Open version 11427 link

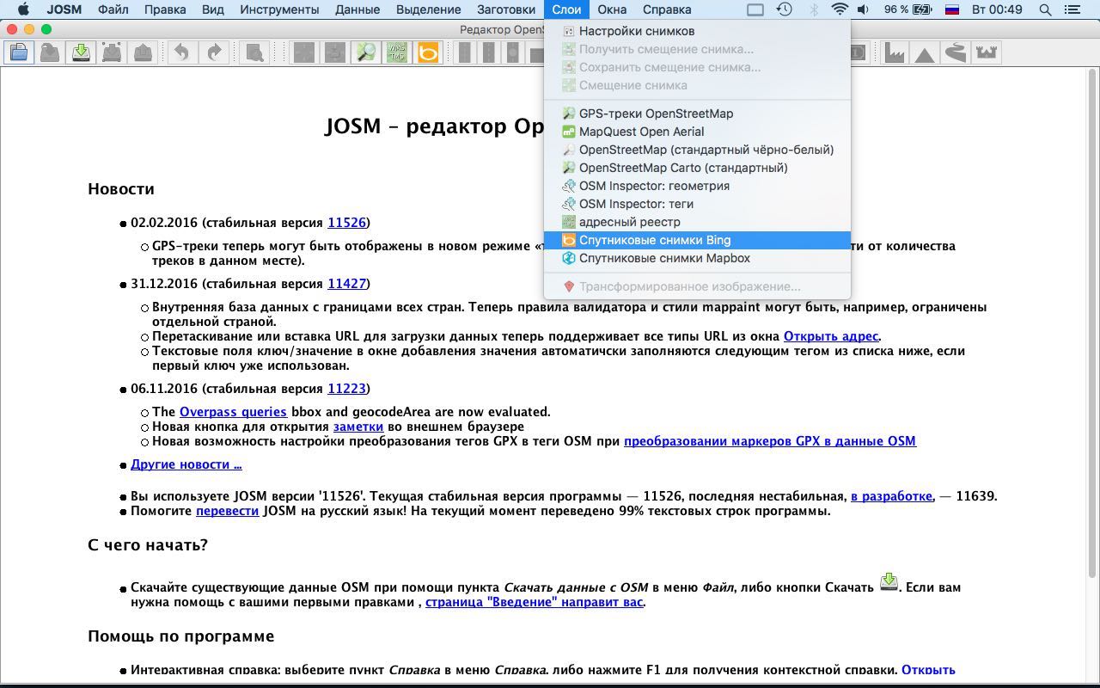[346, 283]
